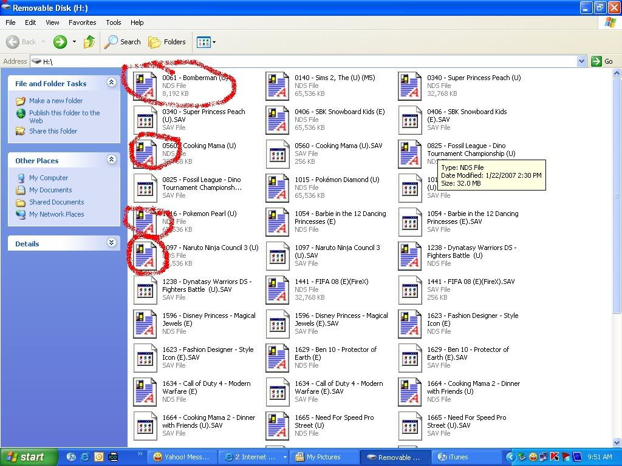Image resolution: width=622 pixels, height=466 pixels.
Task: Show more quick launch icons chevron
Action: [x=140, y=453]
